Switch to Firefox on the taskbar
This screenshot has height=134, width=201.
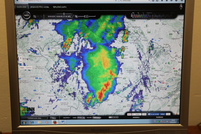55,122
